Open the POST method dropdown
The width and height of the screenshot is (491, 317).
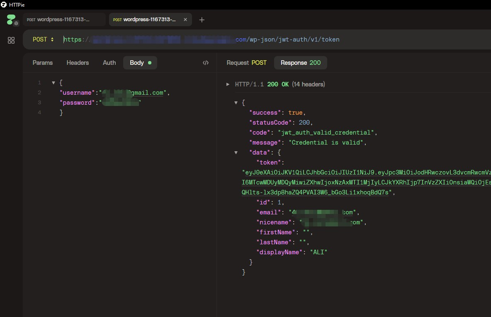[x=43, y=39]
